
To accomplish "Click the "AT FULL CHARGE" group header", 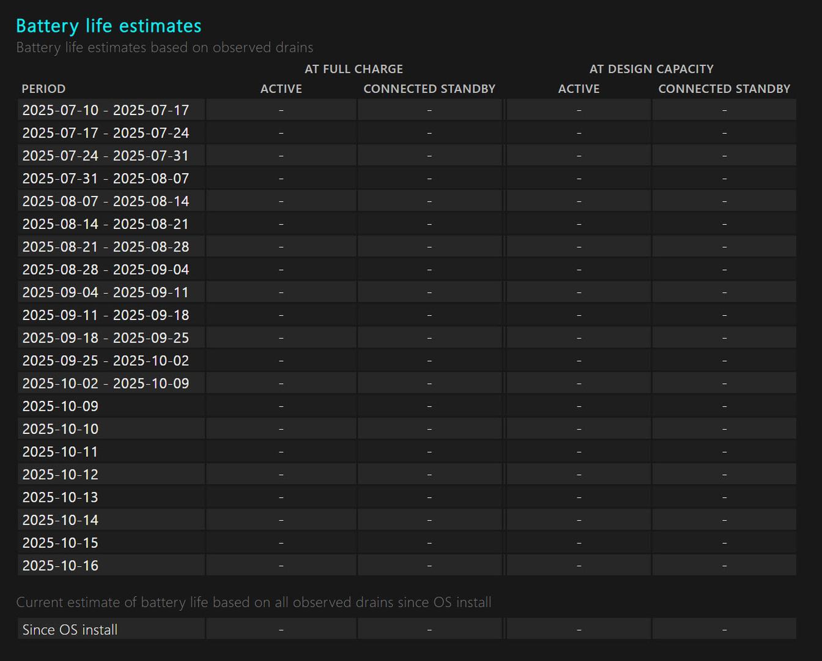I will [x=354, y=69].
